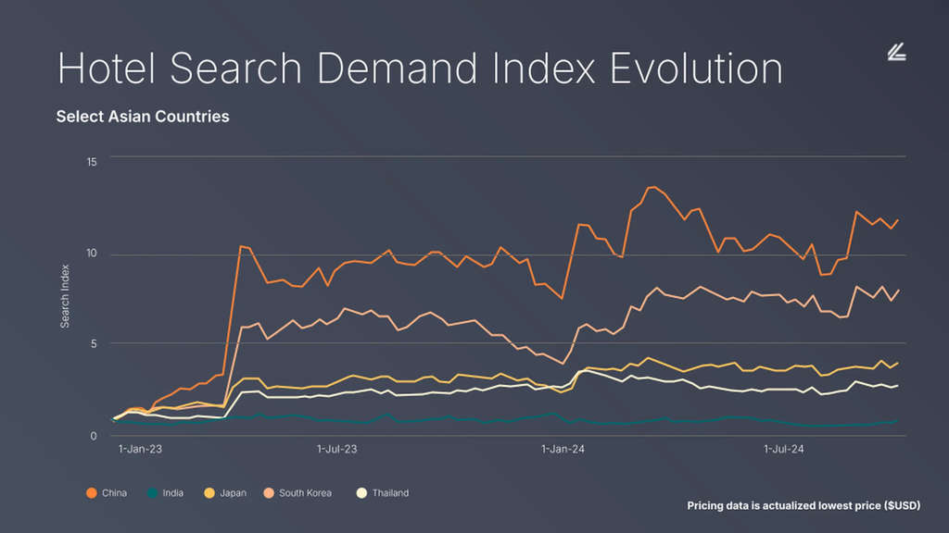Screen dimensions: 949x533
Task: Select the 1-Jan-24 x-axis label
Action: tap(563, 450)
